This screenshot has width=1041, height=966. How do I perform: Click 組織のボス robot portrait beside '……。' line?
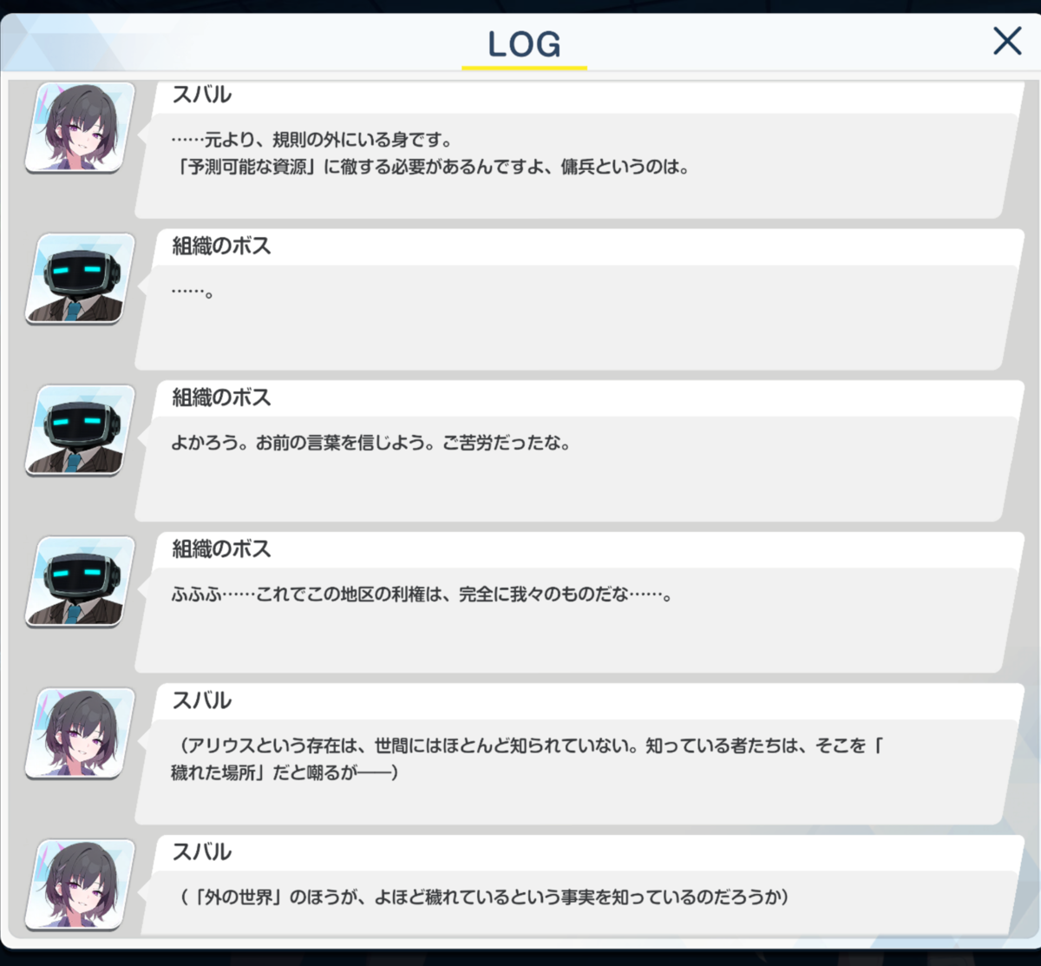80,279
